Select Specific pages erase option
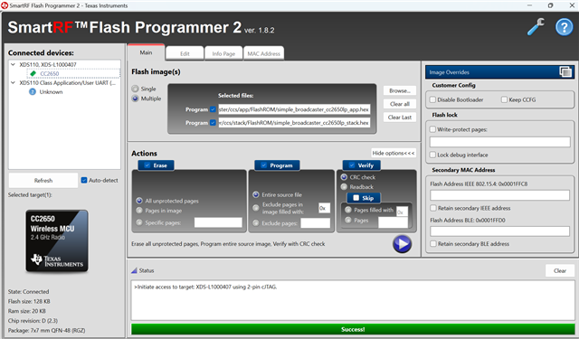Viewport: 579px width, 339px height. click(139, 222)
